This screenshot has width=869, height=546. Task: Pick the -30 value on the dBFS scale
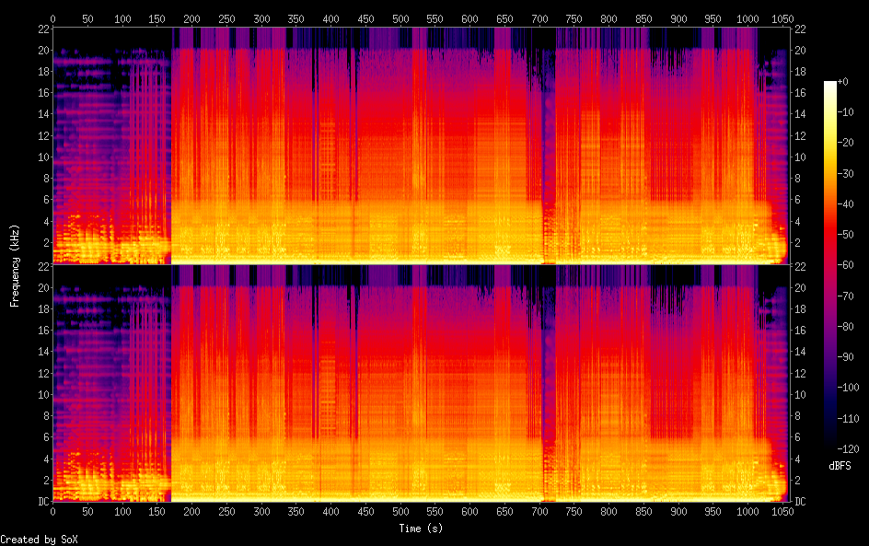(x=845, y=175)
